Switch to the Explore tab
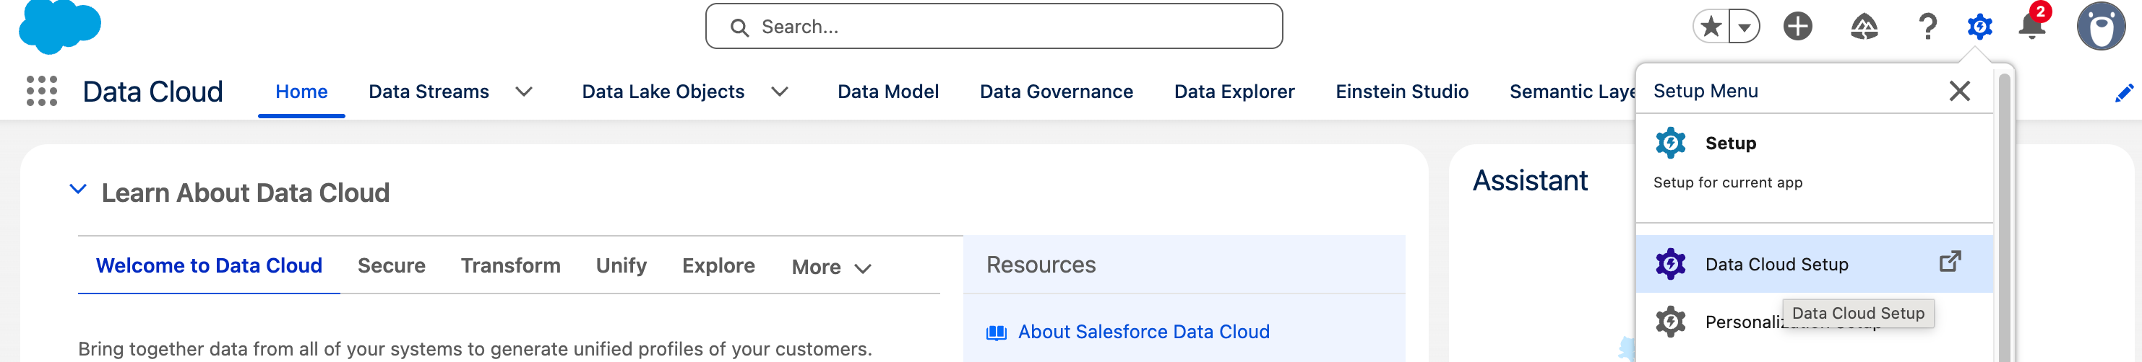This screenshot has width=2142, height=362. click(x=718, y=265)
